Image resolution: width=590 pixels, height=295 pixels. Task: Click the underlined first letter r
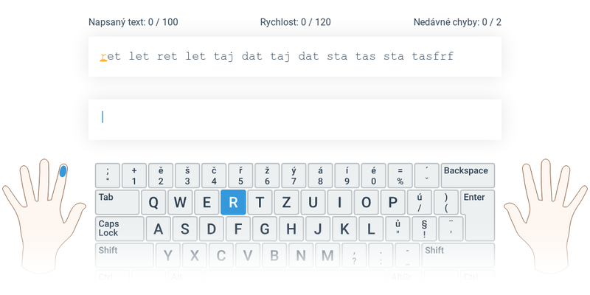[x=103, y=57]
